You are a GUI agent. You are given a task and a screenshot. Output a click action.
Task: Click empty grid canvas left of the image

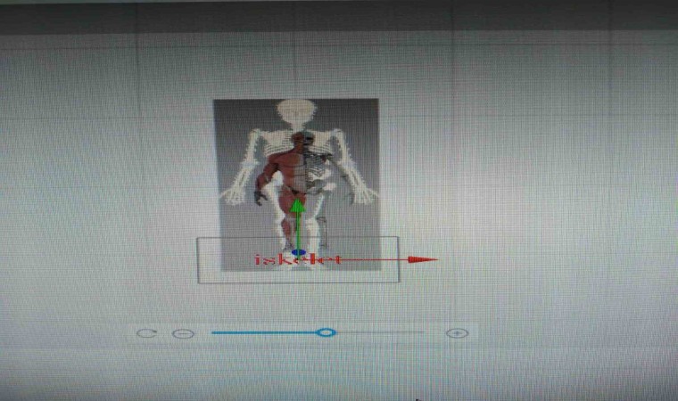click(x=107, y=178)
